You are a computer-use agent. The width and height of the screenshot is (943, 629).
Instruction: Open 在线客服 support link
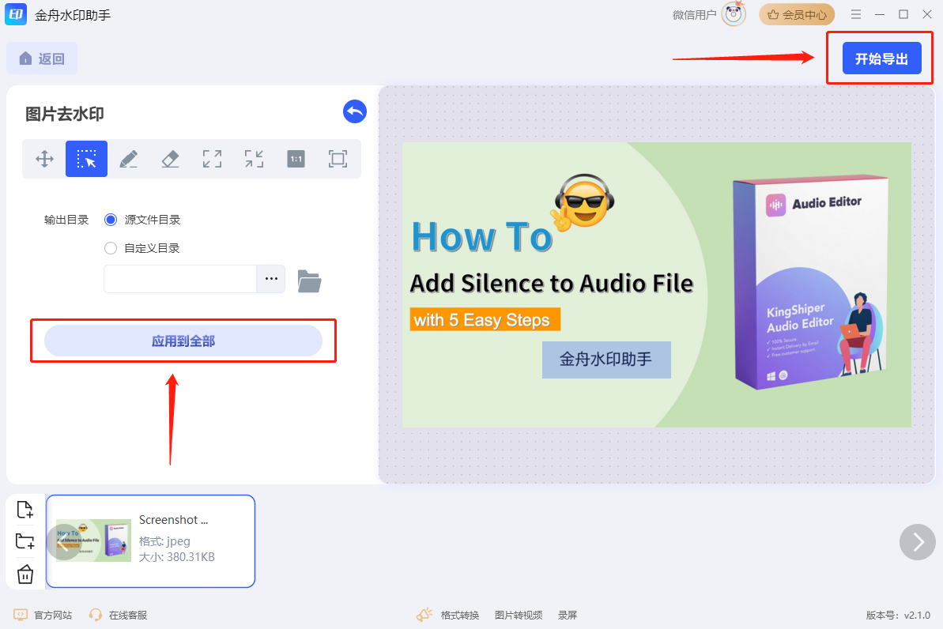[118, 615]
